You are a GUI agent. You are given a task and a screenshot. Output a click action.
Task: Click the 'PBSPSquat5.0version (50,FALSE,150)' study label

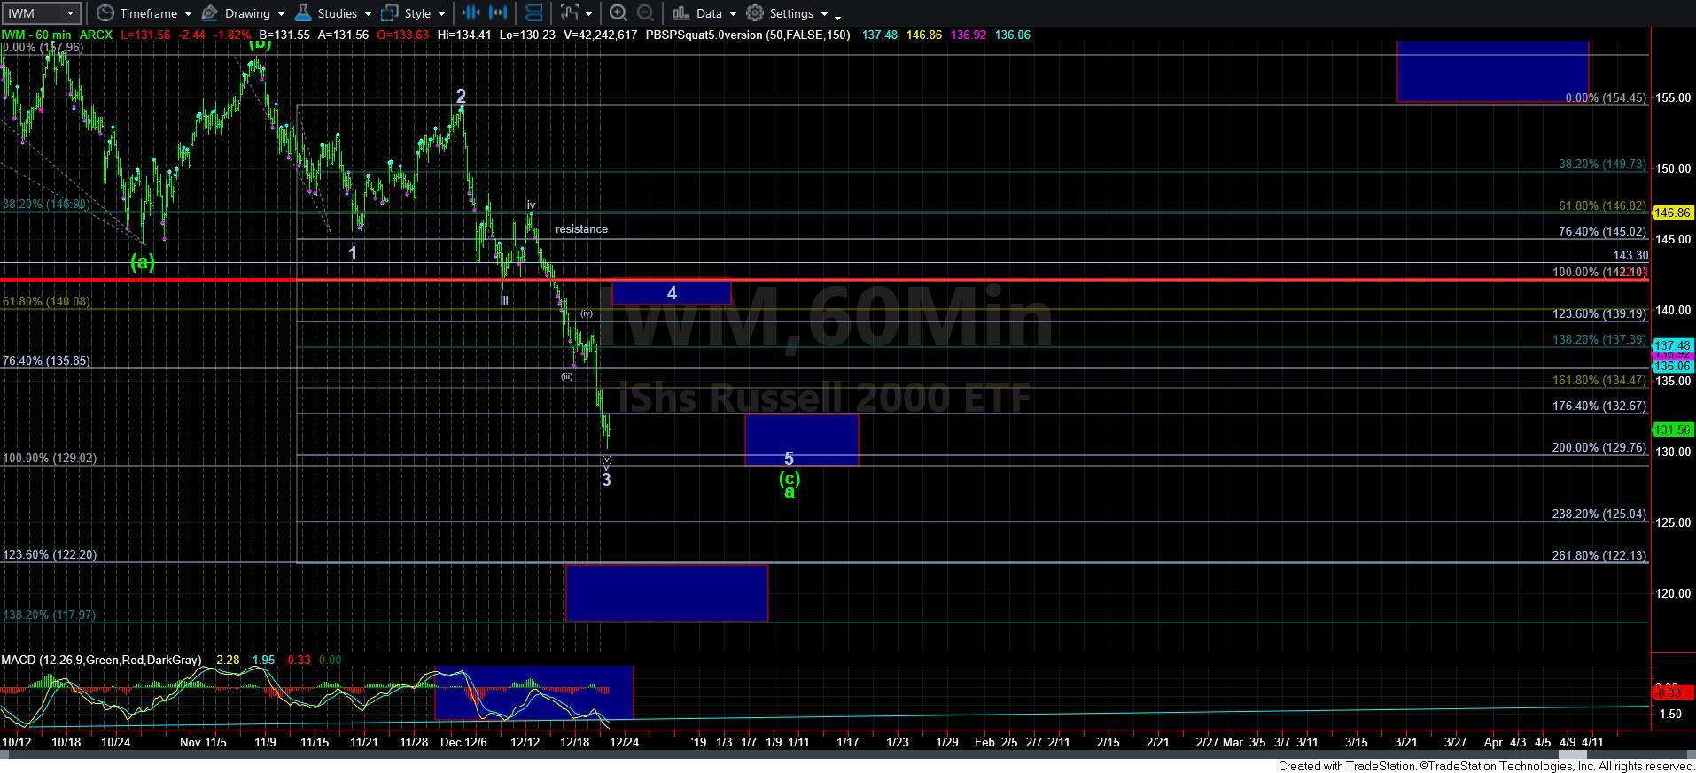coord(747,35)
